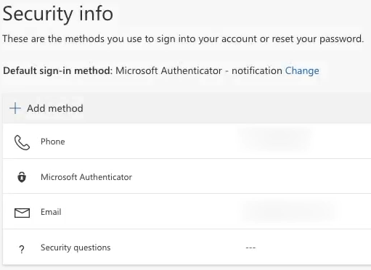371x270 pixels.
Task: Click the envelope Email icon
Action: pos(22,213)
